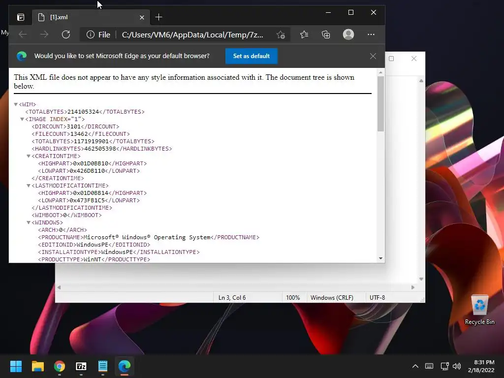504x378 pixels.
Task: Dismiss the default browser prompt
Action: [373, 56]
